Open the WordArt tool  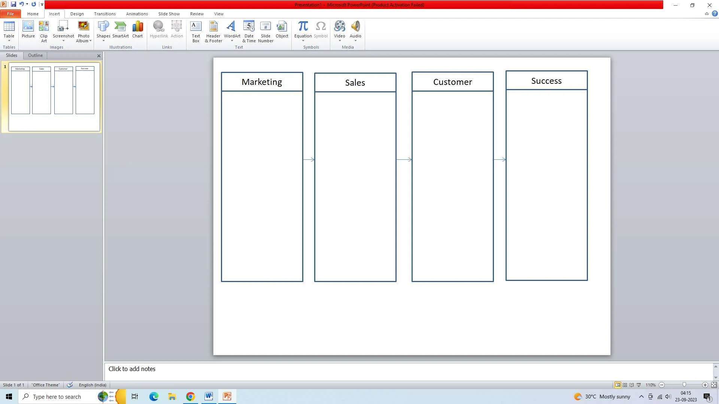click(231, 31)
